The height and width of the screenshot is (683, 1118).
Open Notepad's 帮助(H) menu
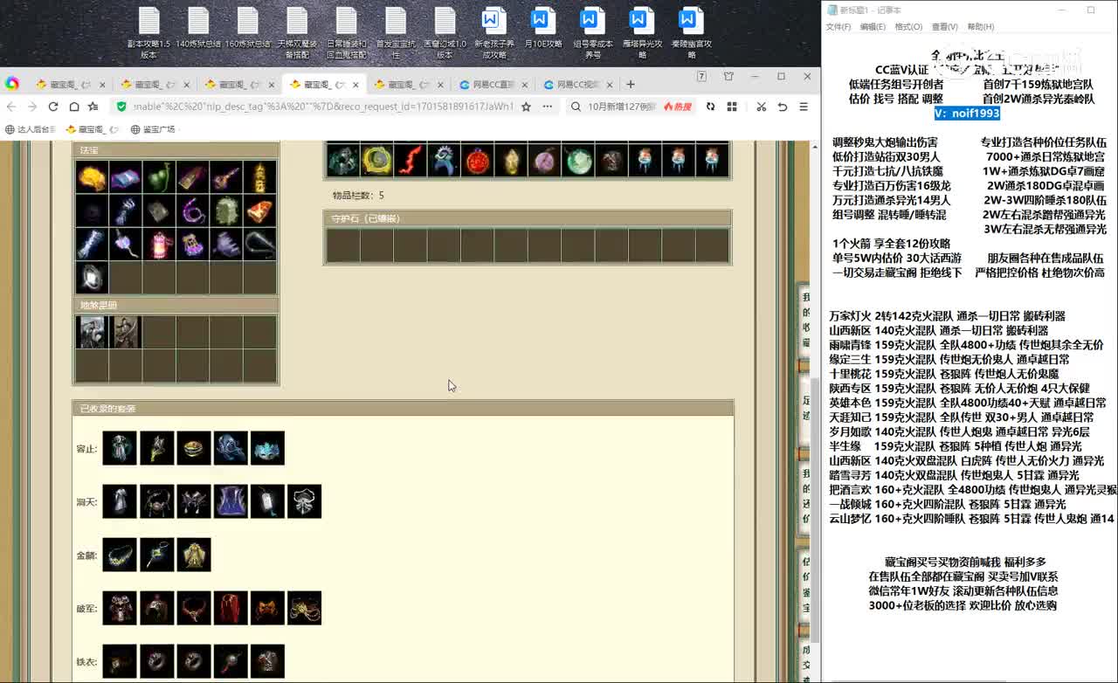(x=980, y=27)
